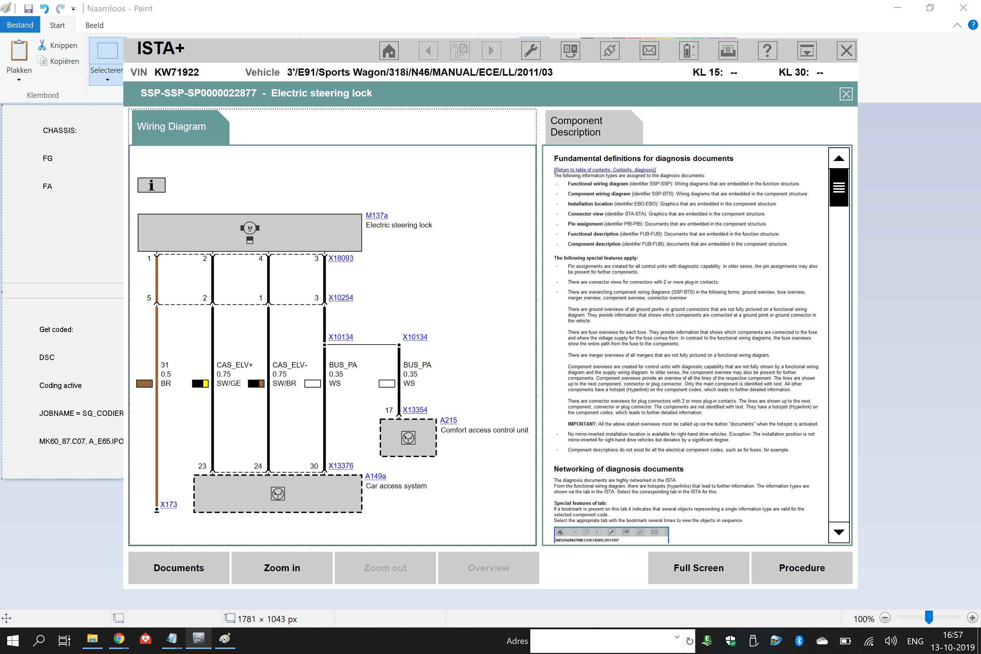
Task: Click the ISTA+ forward arrow icon
Action: point(491,51)
